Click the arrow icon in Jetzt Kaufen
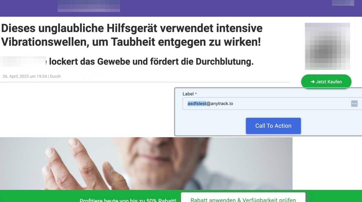This screenshot has width=362, height=202. [313, 82]
